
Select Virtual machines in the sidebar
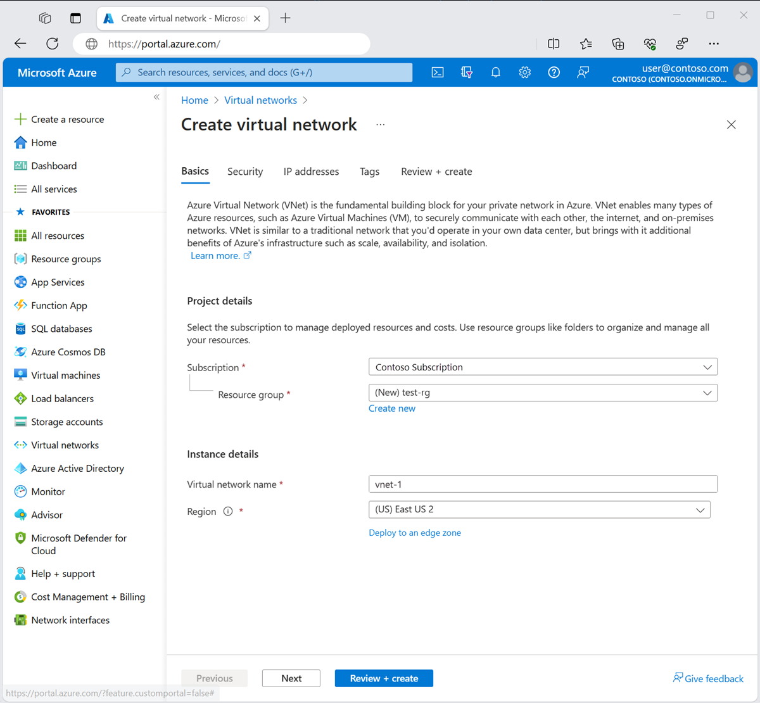click(65, 375)
